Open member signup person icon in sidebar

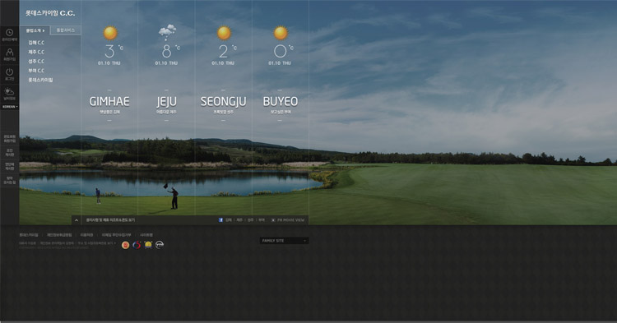coord(9,53)
